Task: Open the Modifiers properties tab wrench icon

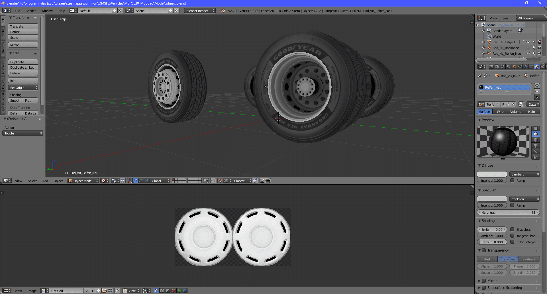Action: pyautogui.click(x=526, y=67)
